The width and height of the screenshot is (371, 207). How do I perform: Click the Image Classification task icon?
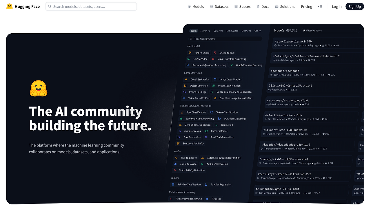tap(215, 79)
